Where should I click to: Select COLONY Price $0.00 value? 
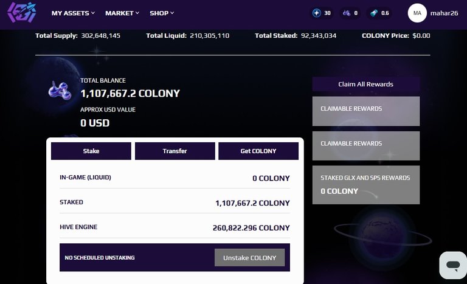[421, 35]
